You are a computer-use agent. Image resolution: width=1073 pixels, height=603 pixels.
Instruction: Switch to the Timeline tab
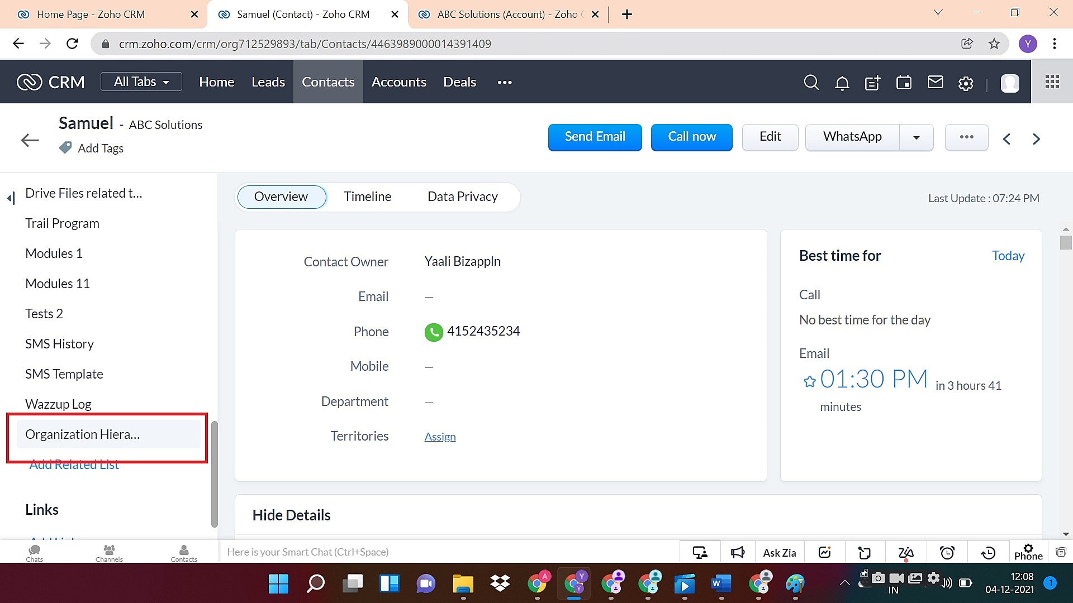point(368,196)
